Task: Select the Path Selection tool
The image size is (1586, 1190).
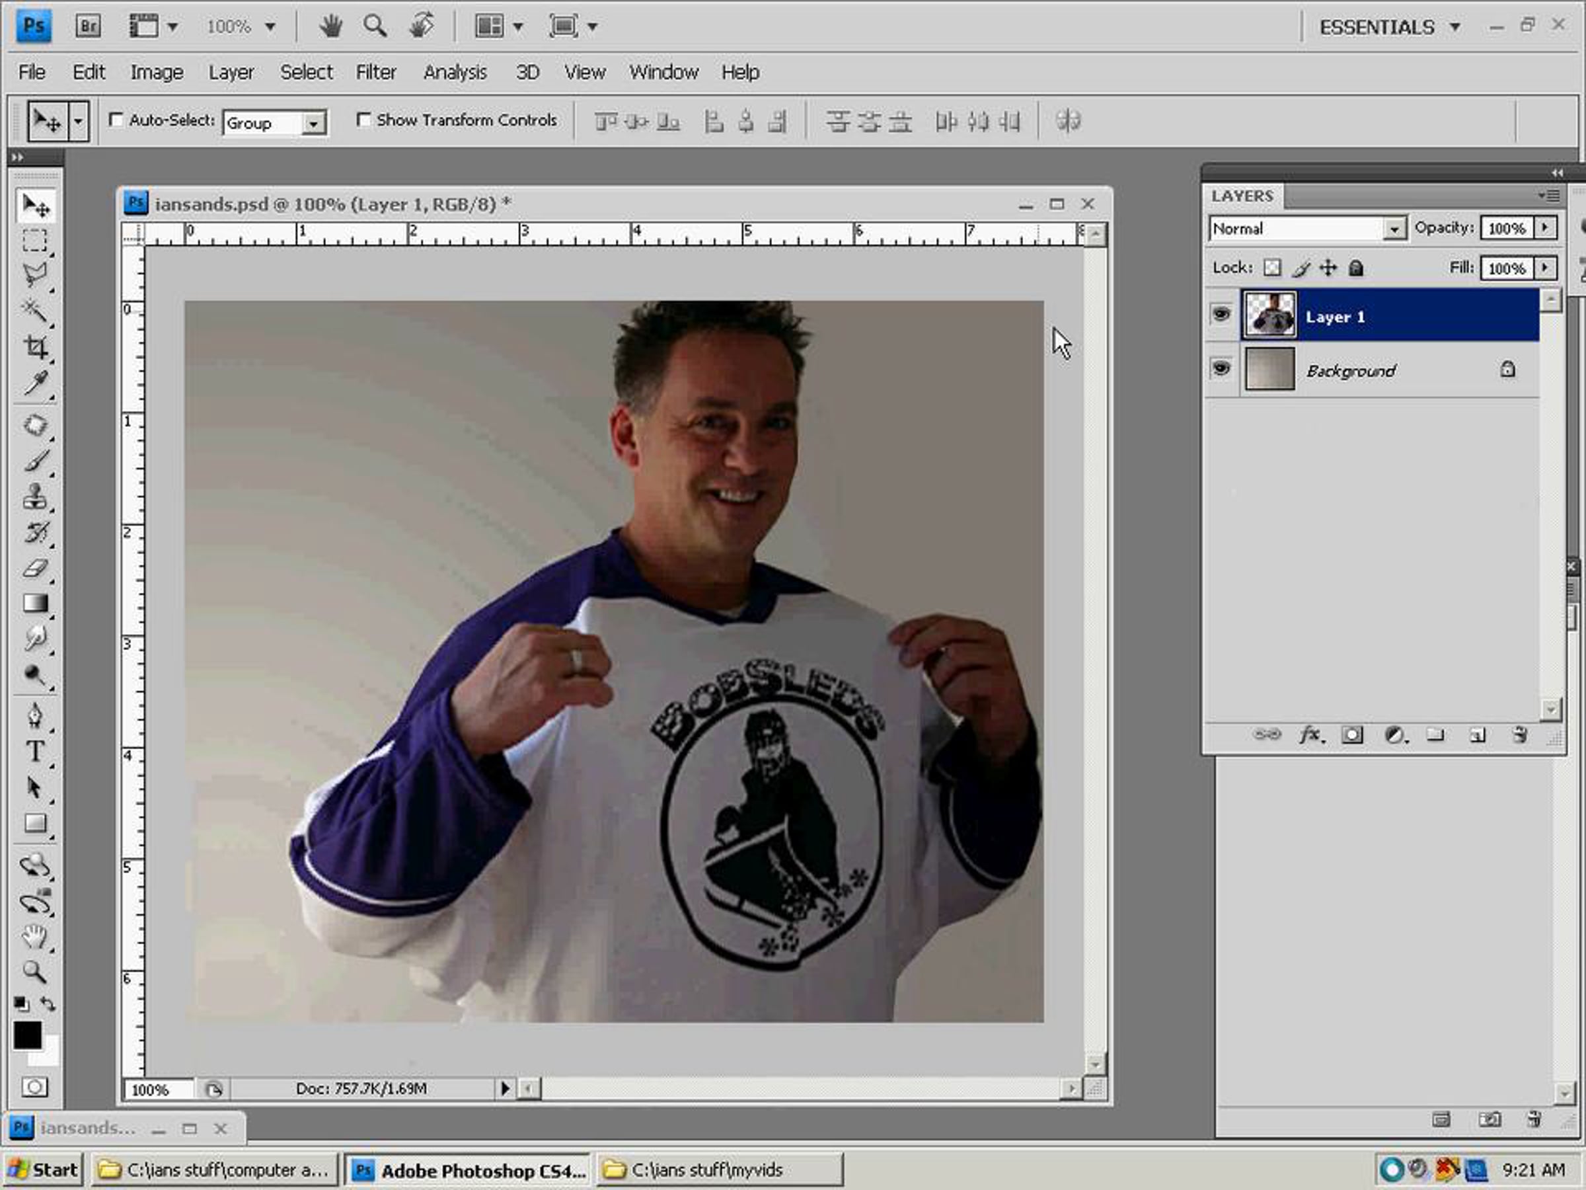Action: click(35, 787)
